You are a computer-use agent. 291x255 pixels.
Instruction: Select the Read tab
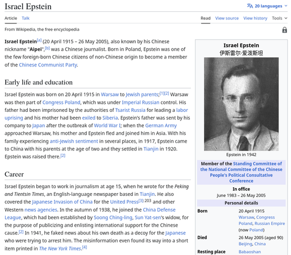click(206, 18)
